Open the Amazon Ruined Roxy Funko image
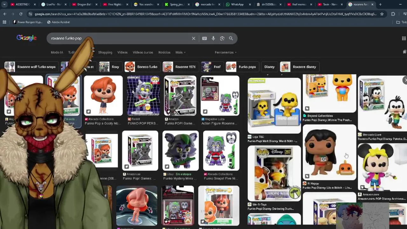 (180, 95)
